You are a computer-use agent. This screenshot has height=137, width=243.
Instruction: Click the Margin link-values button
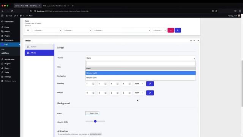pos(150,93)
